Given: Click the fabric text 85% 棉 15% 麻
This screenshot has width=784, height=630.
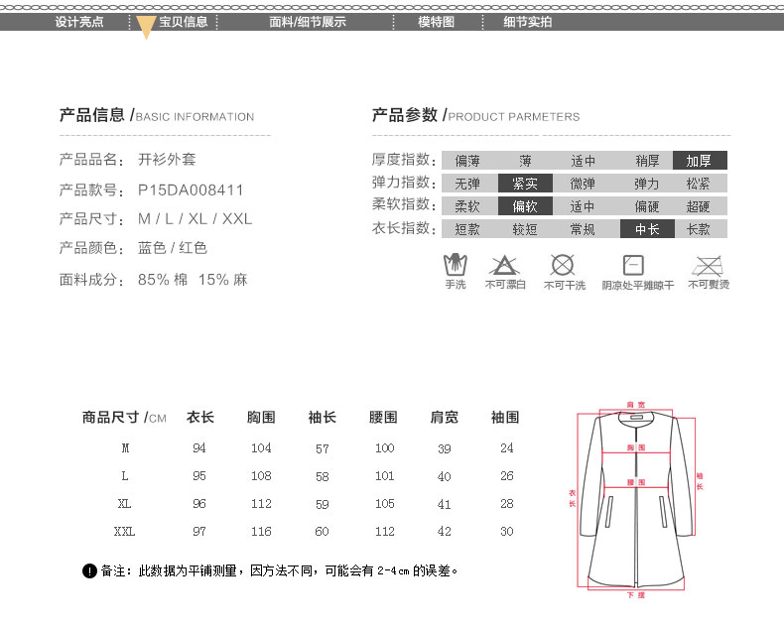Looking at the screenshot, I should click(x=193, y=280).
